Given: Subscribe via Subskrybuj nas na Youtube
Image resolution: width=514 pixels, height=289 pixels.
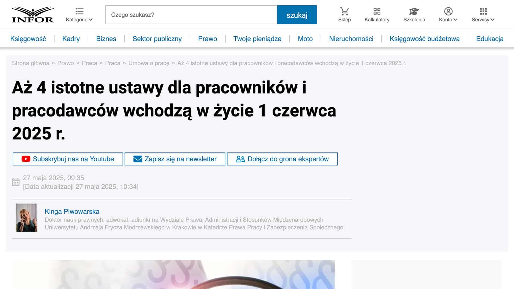Looking at the screenshot, I should (x=68, y=159).
